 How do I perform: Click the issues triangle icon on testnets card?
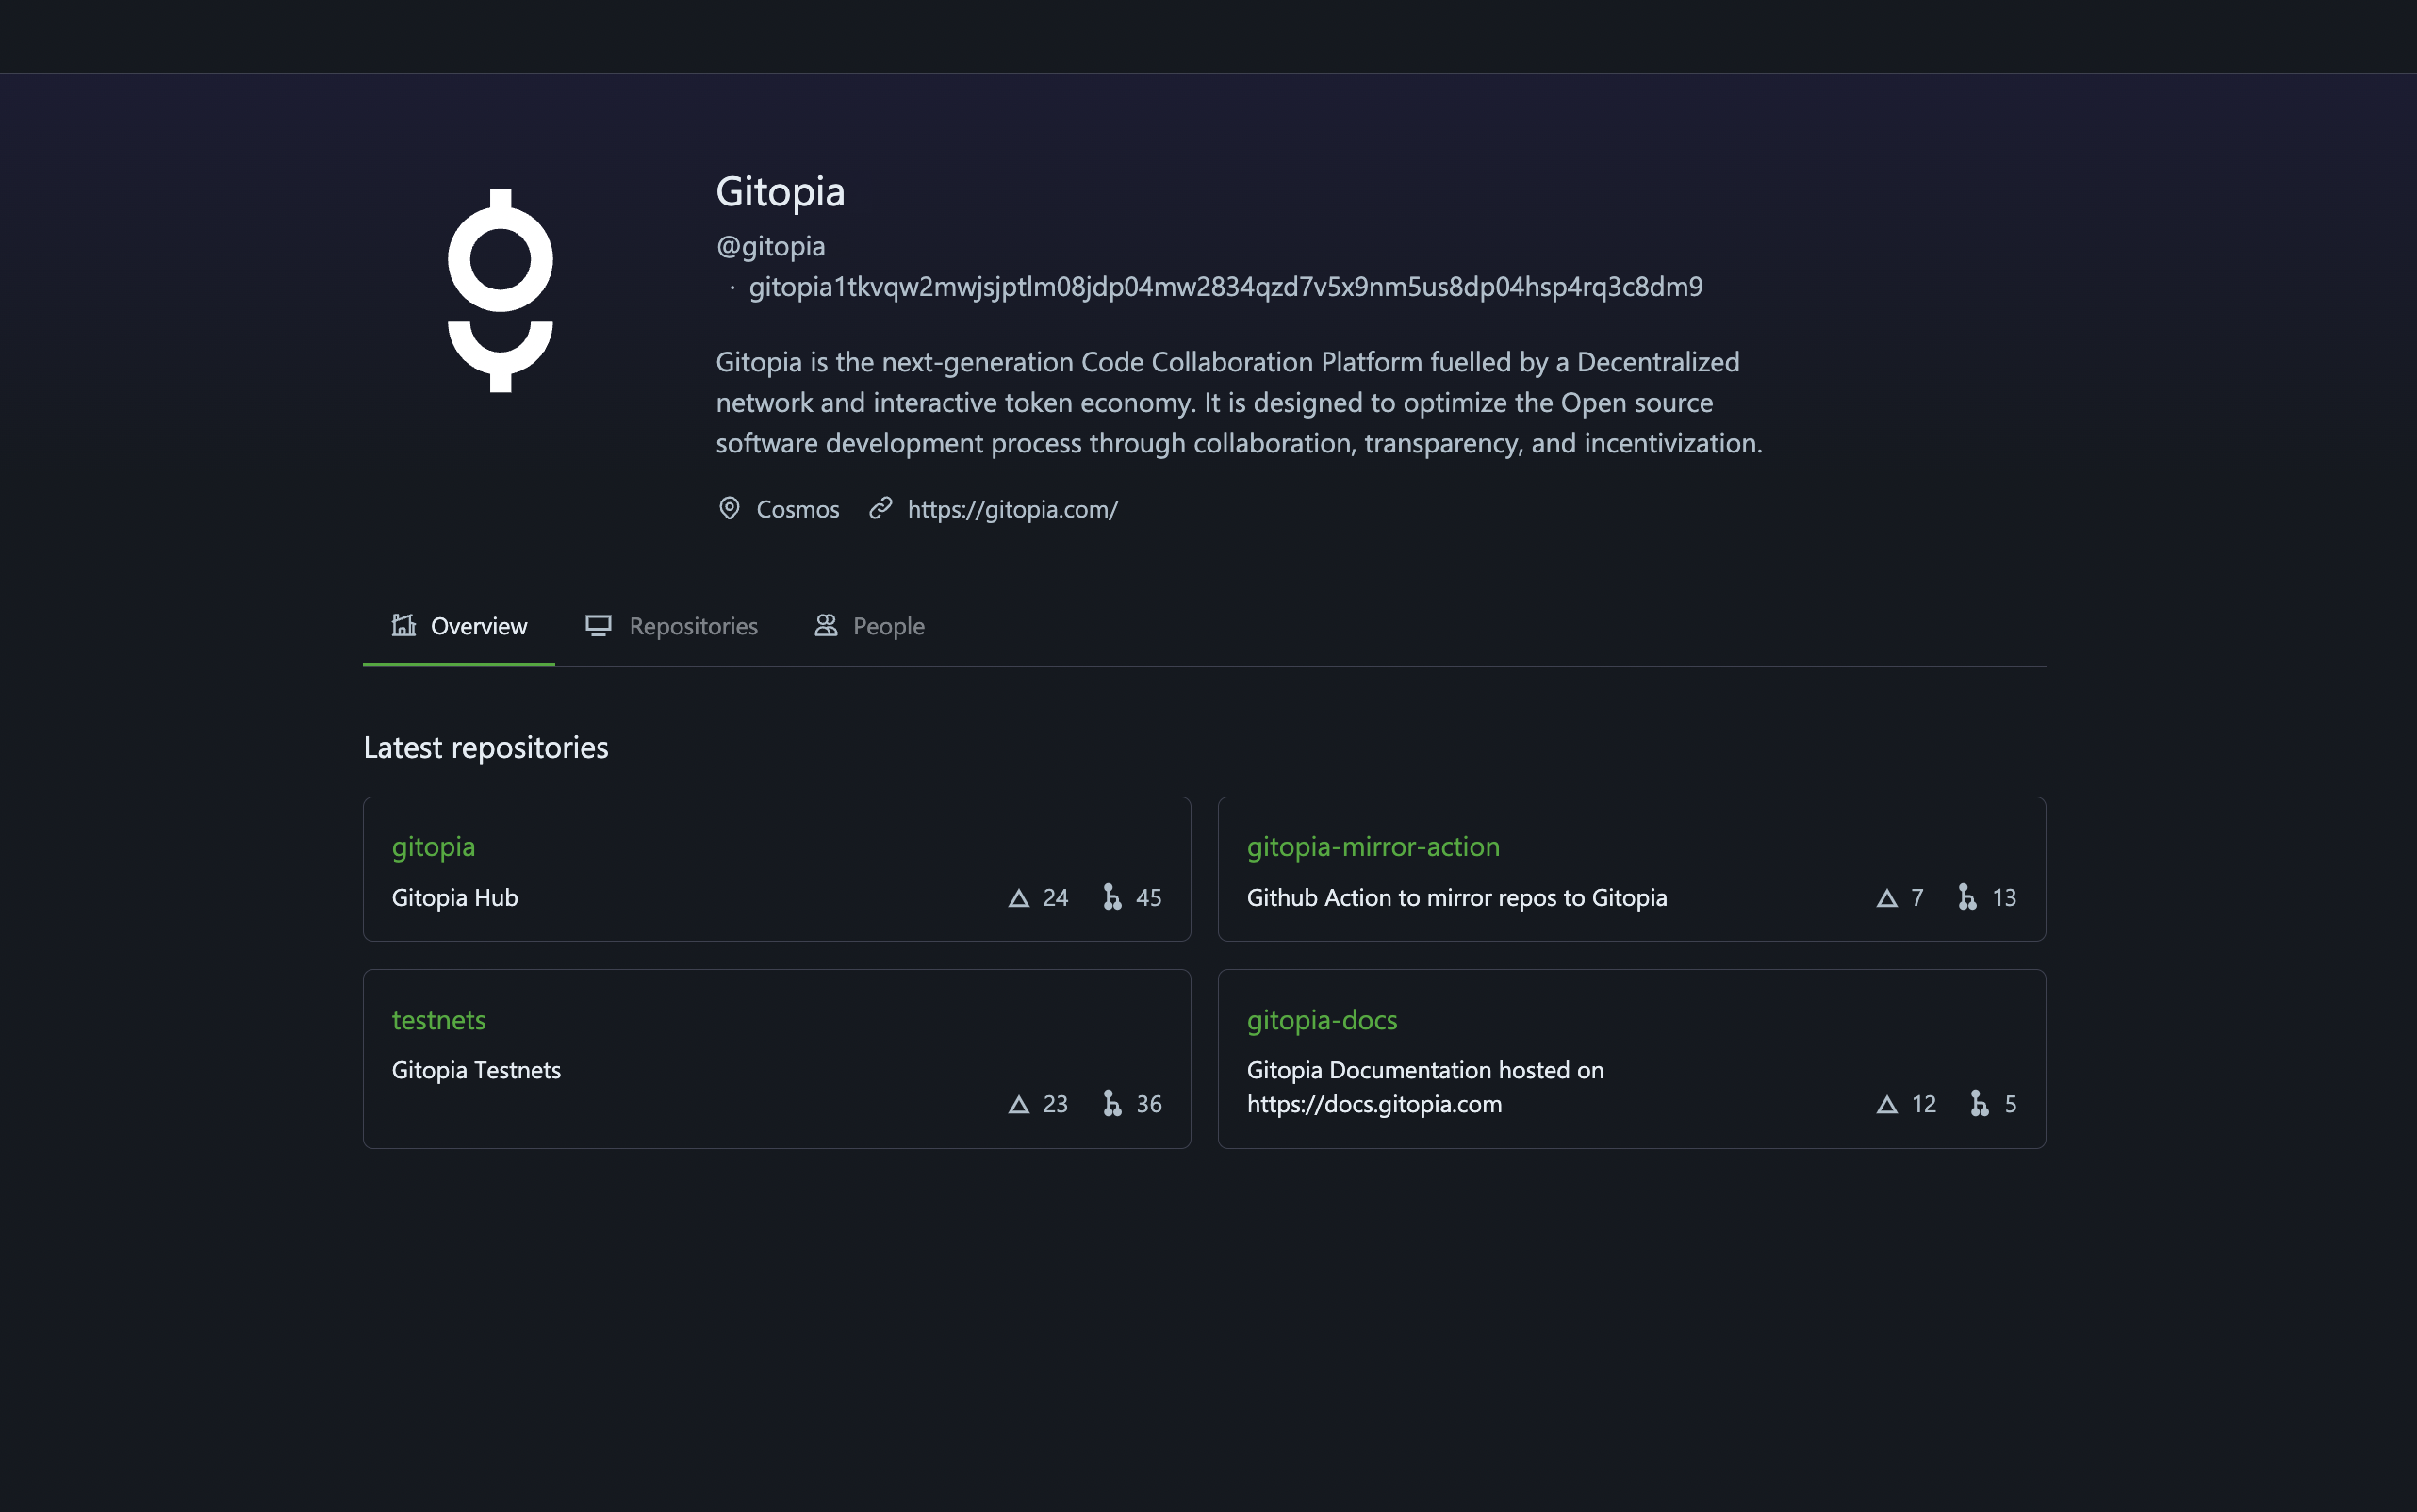coord(1018,1104)
